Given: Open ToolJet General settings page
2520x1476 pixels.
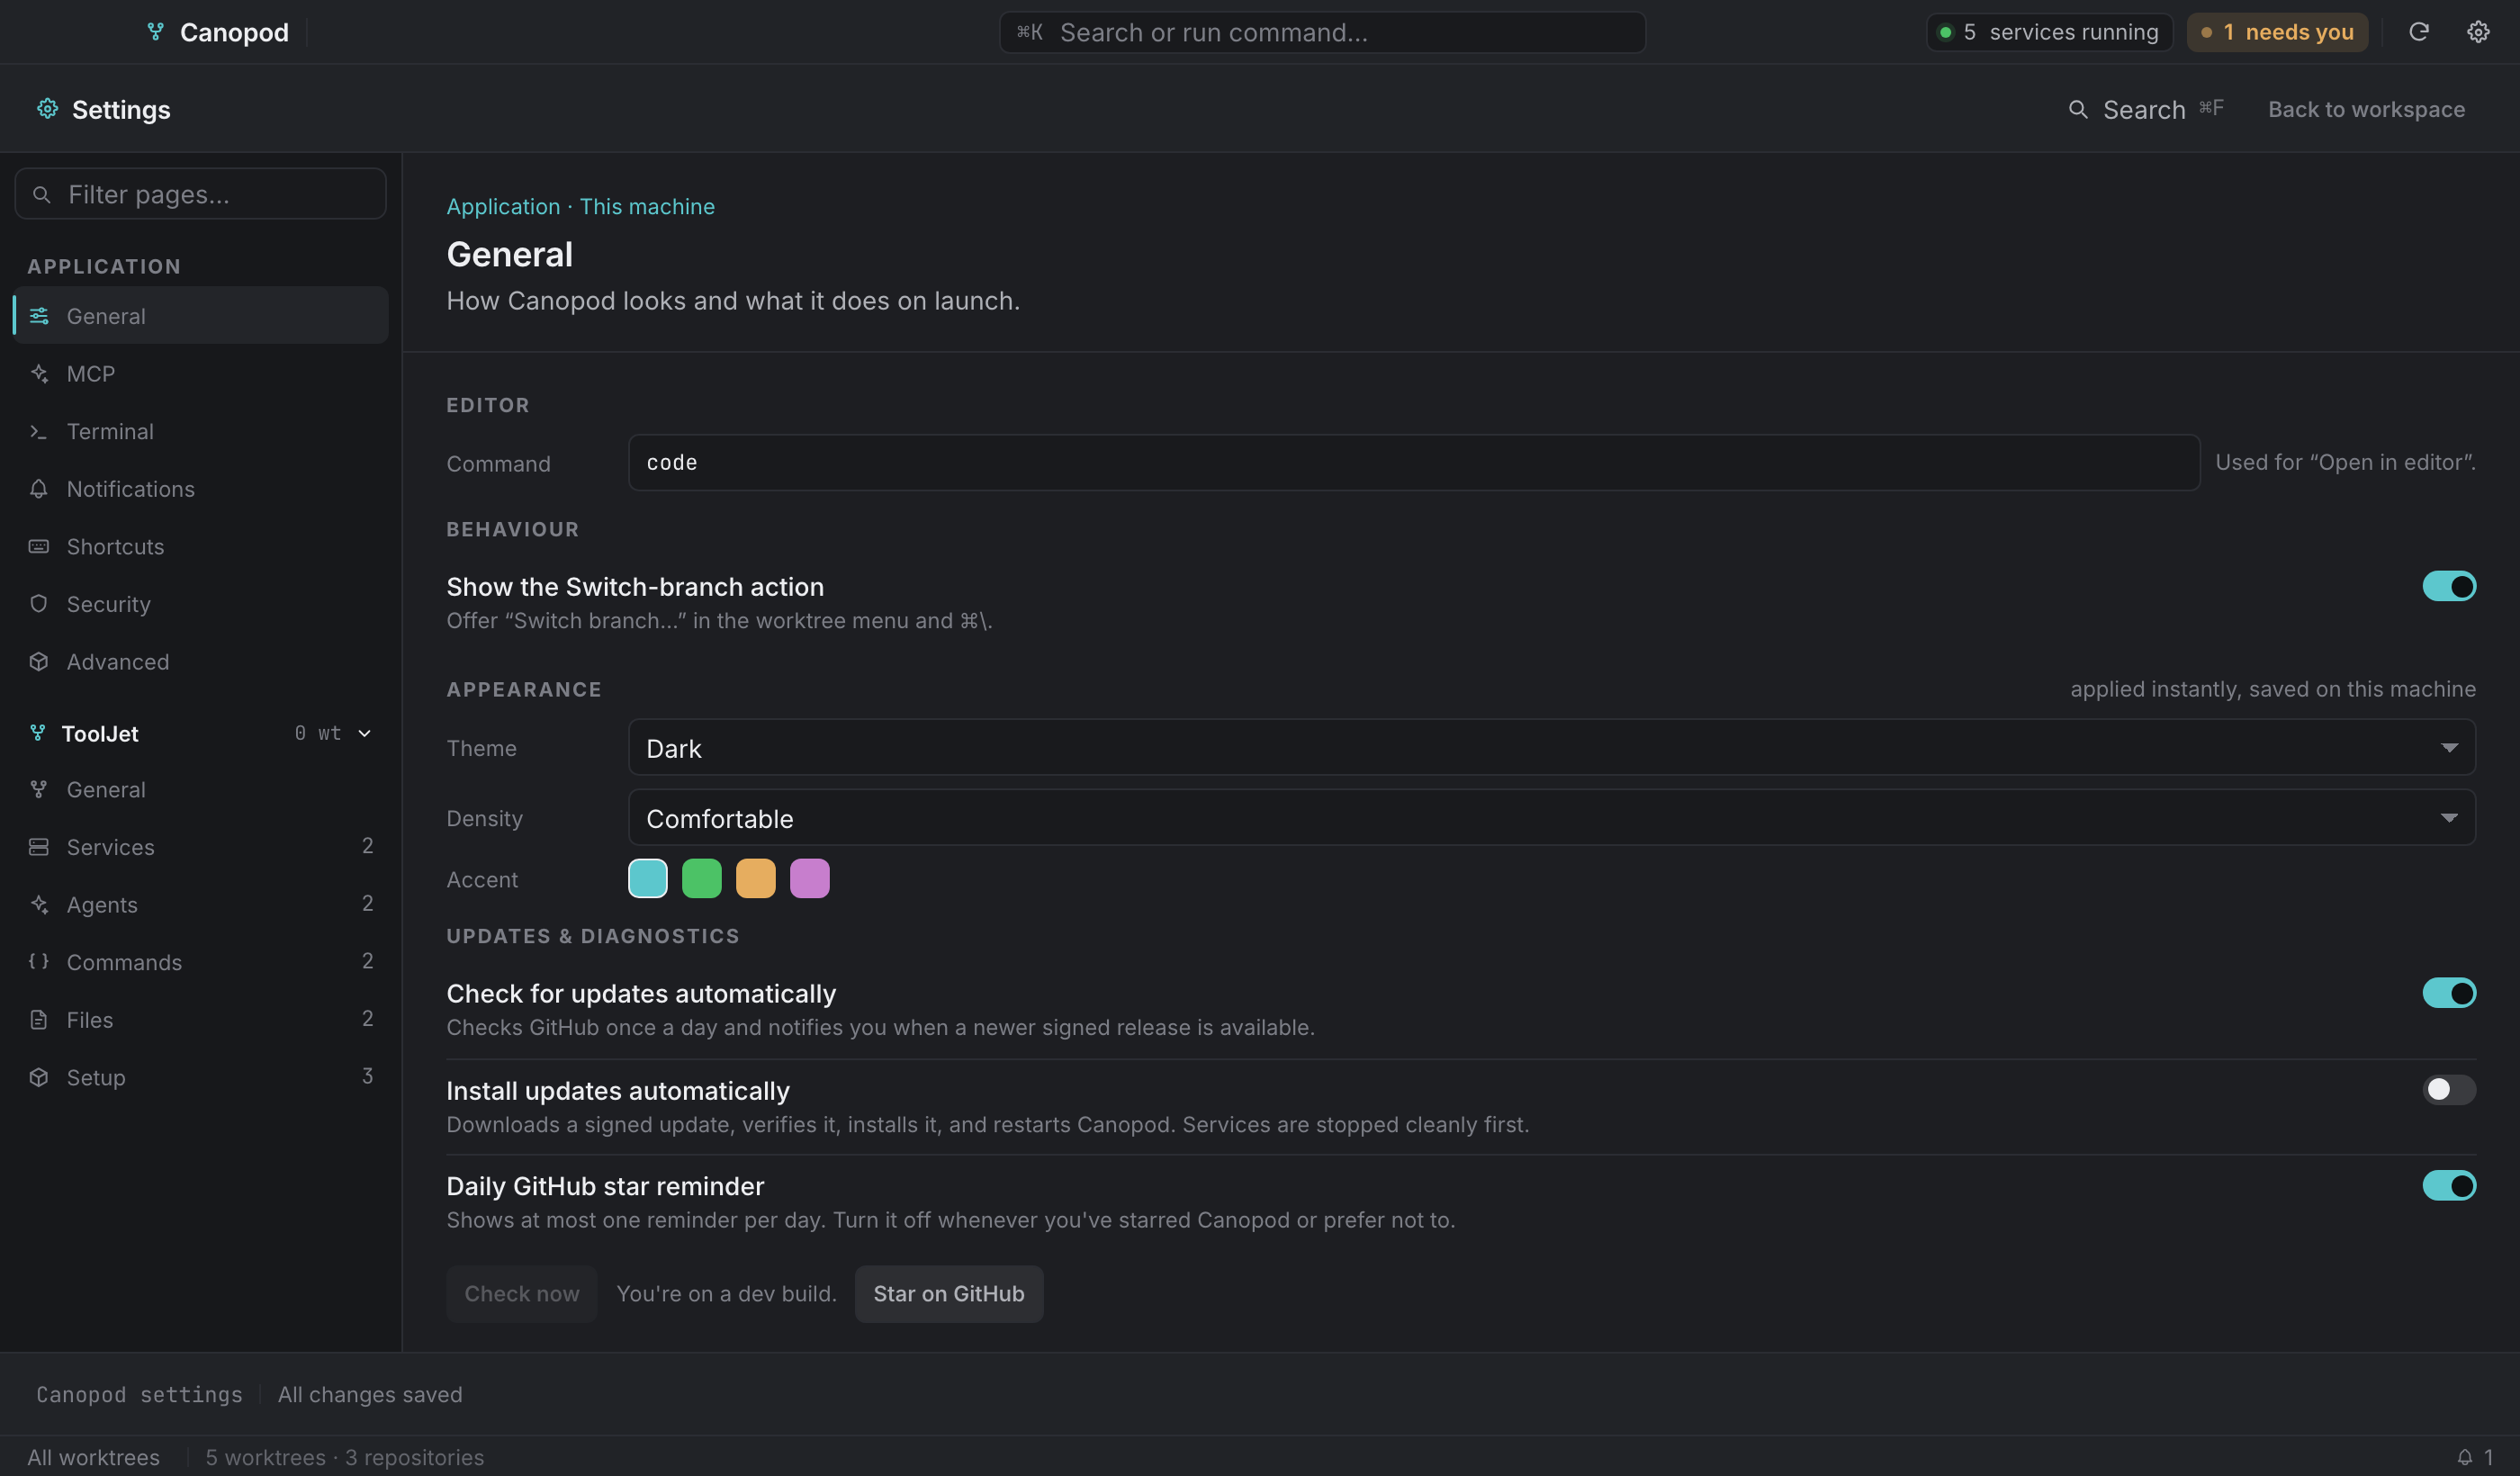Looking at the screenshot, I should 200,789.
